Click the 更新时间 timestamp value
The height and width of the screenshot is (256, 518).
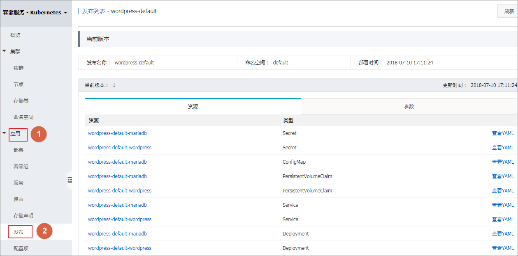pyautogui.click(x=494, y=85)
